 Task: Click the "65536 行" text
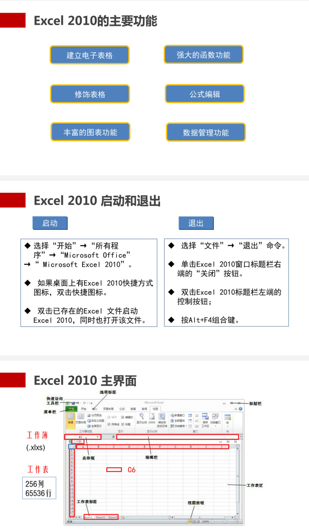point(38,493)
